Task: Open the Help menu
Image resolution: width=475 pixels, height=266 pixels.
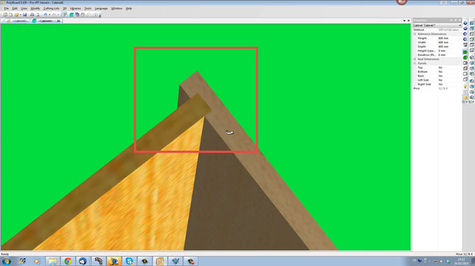Action: tap(129, 8)
